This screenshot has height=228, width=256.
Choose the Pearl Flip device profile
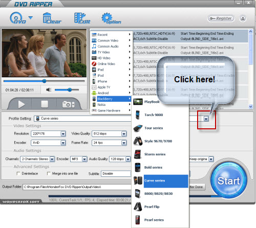click(160, 207)
